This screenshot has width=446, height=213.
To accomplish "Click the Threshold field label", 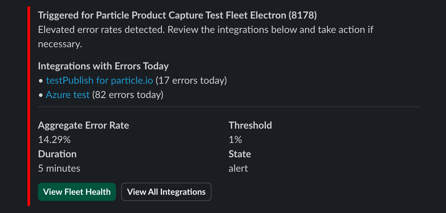I will [x=250, y=125].
